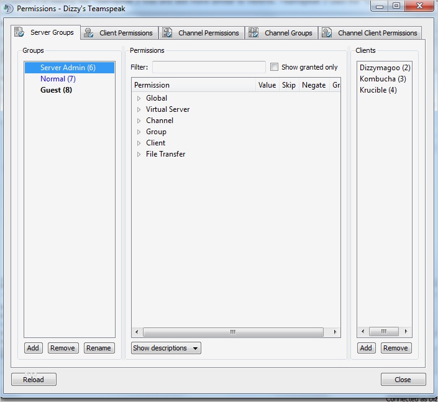Viewport: 438px width, 402px height.
Task: Expand the Client permission category
Action: click(139, 143)
